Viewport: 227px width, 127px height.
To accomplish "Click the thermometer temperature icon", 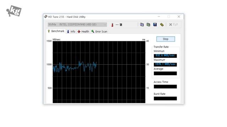I will (x=112, y=25).
